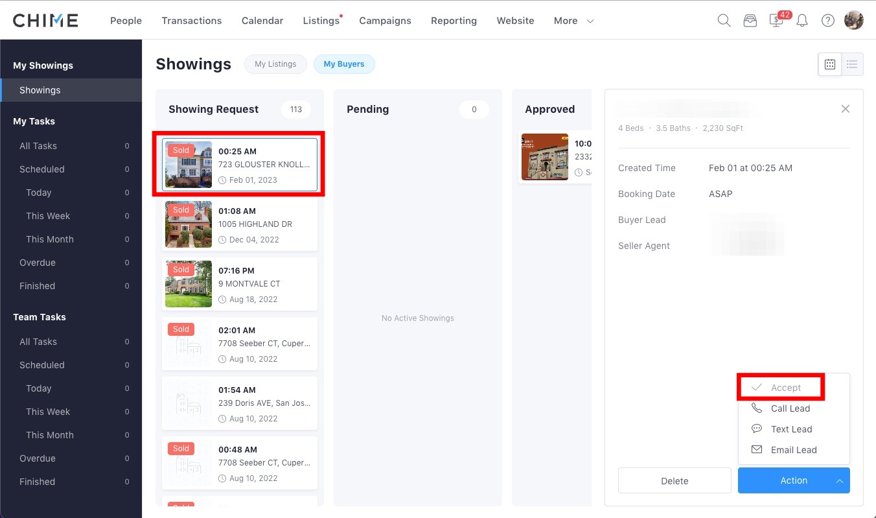876x518 pixels.
Task: Click the help question mark icon
Action: coord(827,21)
